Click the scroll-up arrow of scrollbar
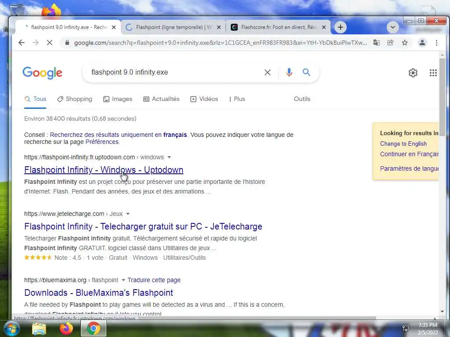The image size is (450, 337). click(x=442, y=55)
